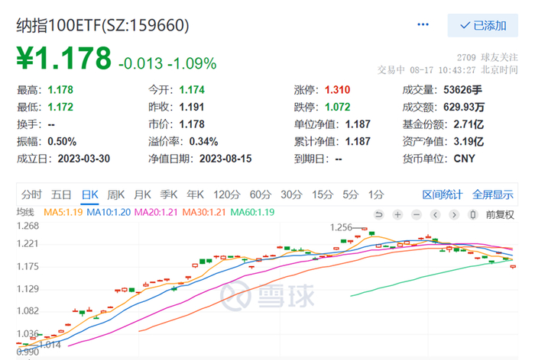This screenshot has height=360, width=535.
Task: Pan chart left with the left chevron
Action: pos(435,214)
